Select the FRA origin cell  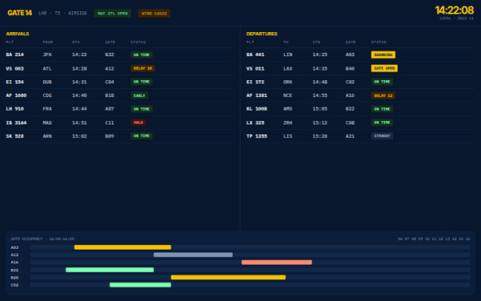[47, 109]
